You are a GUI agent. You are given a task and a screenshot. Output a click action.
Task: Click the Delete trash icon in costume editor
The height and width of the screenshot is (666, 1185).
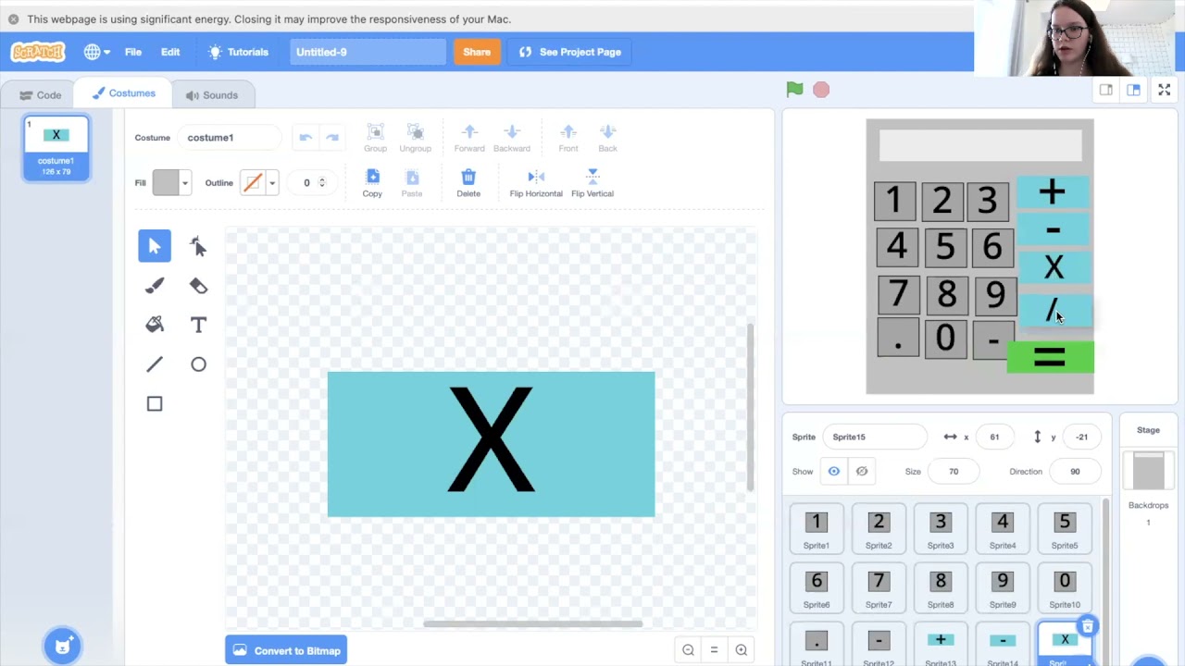point(468,183)
